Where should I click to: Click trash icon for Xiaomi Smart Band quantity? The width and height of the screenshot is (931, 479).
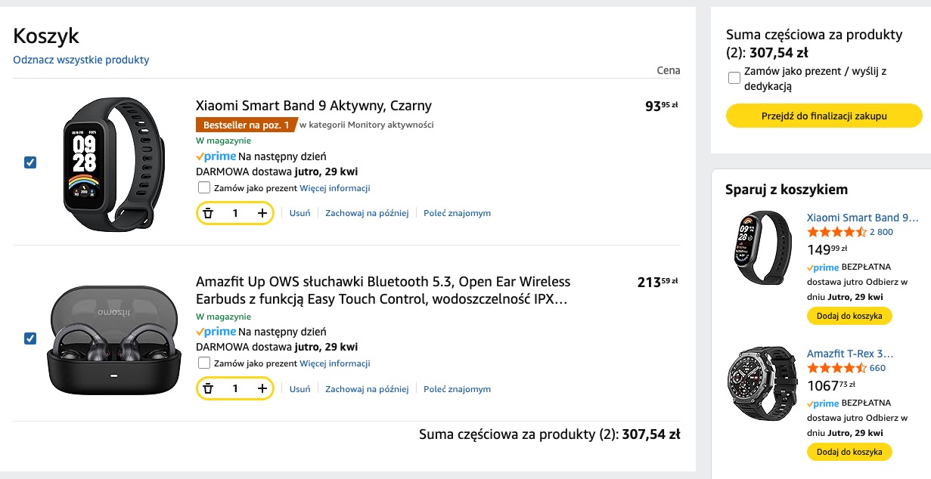pyautogui.click(x=209, y=213)
